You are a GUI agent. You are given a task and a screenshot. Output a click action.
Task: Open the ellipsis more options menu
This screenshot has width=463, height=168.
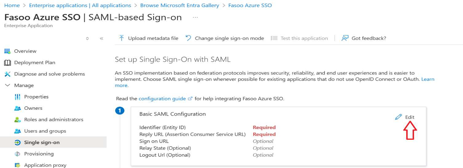(195, 17)
